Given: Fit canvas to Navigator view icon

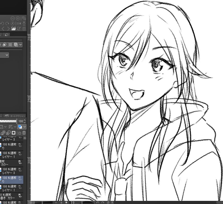Looking at the screenshot, I should tap(24, 18).
